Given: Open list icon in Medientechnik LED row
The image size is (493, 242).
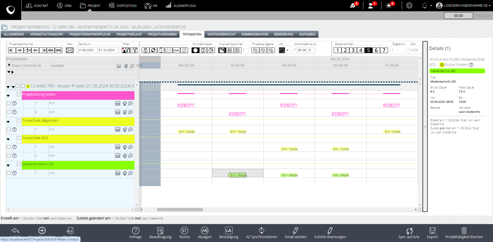Looking at the screenshot, I should coord(118,173).
